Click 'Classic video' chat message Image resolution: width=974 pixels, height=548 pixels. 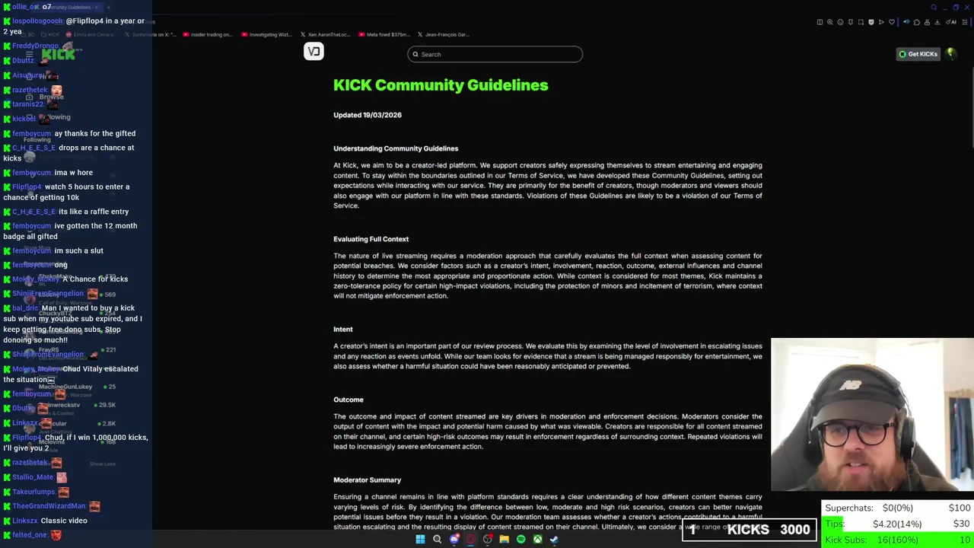tap(64, 521)
